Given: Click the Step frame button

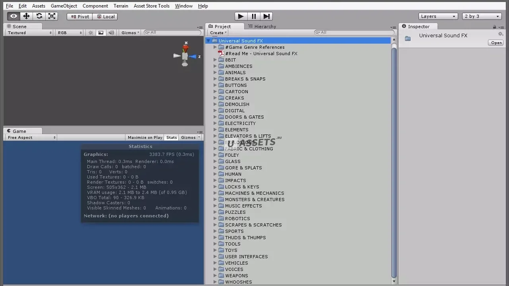Looking at the screenshot, I should (267, 16).
